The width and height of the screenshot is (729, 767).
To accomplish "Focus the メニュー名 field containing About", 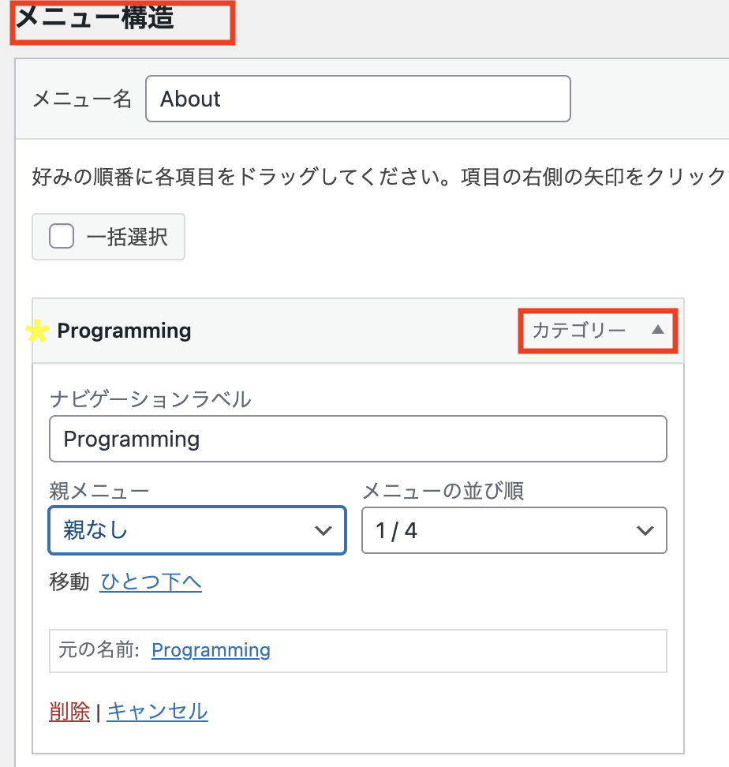I will pos(357,99).
